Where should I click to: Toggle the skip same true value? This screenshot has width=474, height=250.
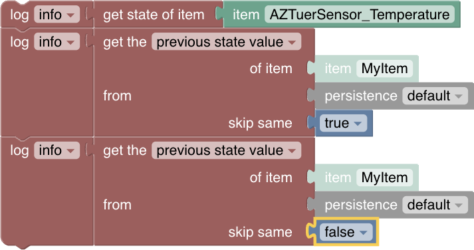343,123
